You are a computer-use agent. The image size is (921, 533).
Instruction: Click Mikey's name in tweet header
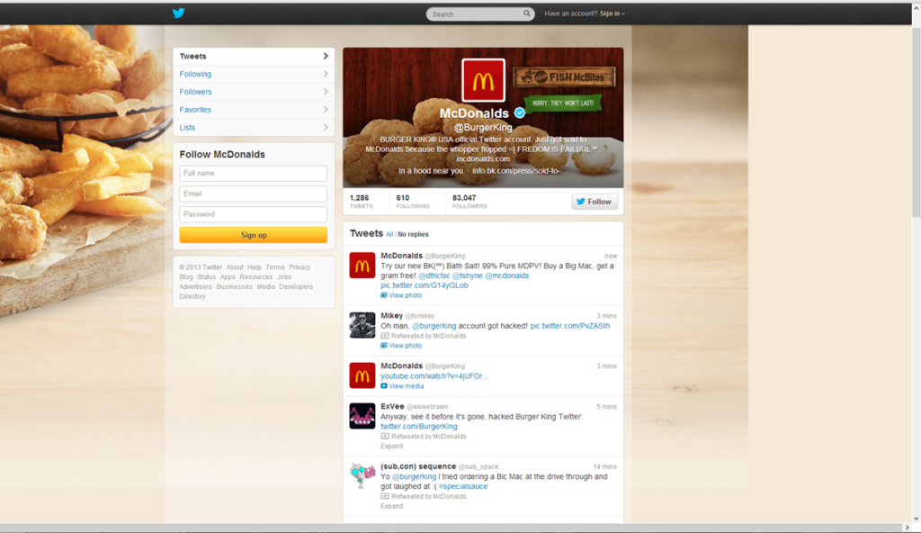tap(392, 315)
